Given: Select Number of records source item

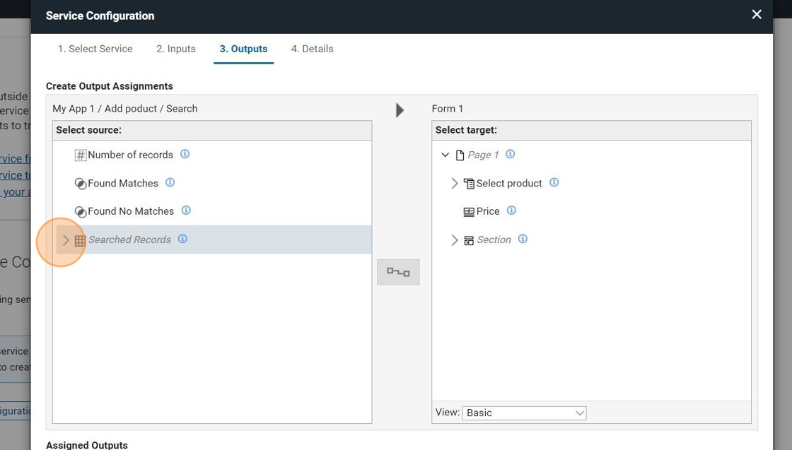Looking at the screenshot, I should (130, 155).
